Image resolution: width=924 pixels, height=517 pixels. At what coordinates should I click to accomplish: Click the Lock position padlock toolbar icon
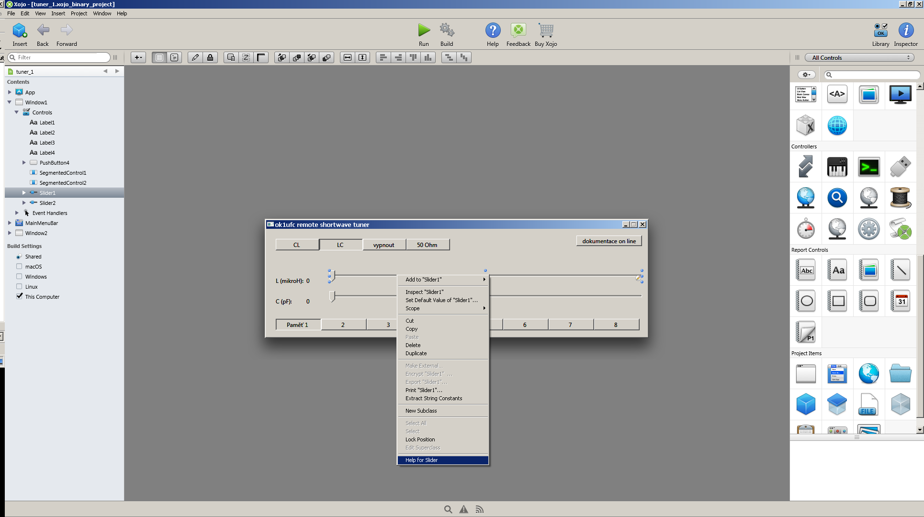(x=210, y=57)
